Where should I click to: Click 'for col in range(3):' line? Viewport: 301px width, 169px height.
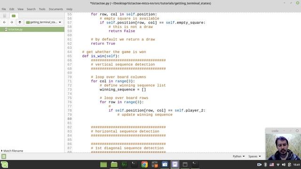point(113,81)
